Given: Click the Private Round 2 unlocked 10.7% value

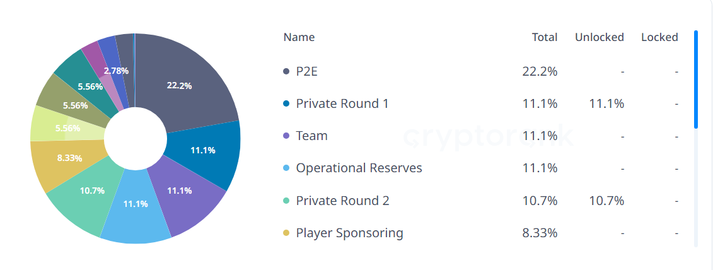Looking at the screenshot, I should click(606, 201).
